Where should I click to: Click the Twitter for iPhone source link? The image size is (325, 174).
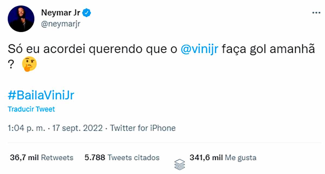click(x=143, y=128)
